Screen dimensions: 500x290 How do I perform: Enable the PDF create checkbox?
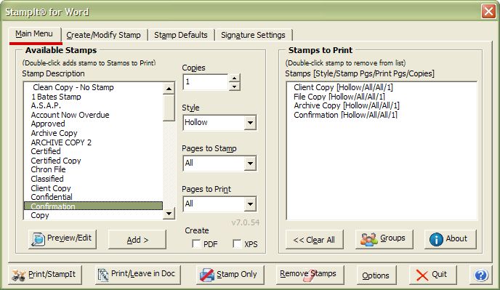click(x=196, y=244)
